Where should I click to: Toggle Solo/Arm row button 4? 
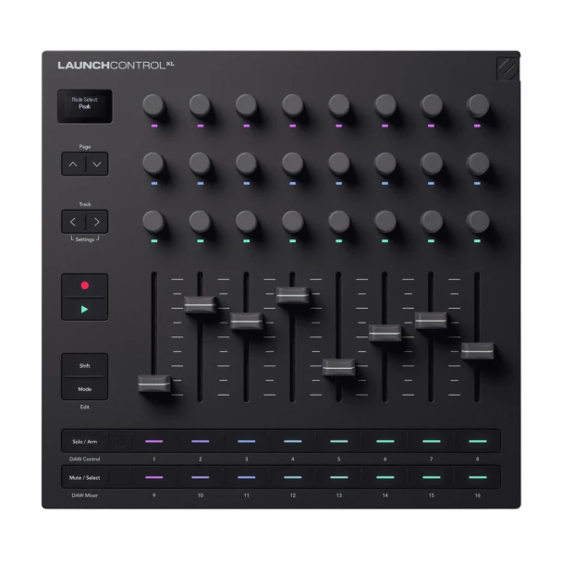click(293, 442)
